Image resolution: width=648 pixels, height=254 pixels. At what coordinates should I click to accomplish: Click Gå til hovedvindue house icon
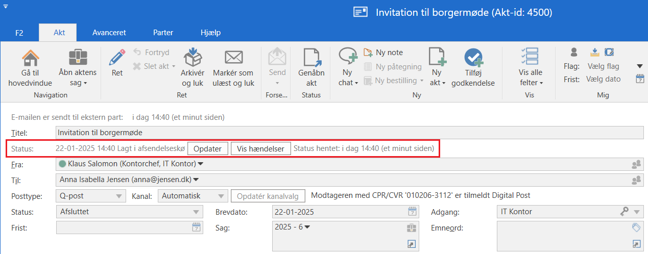pos(30,58)
